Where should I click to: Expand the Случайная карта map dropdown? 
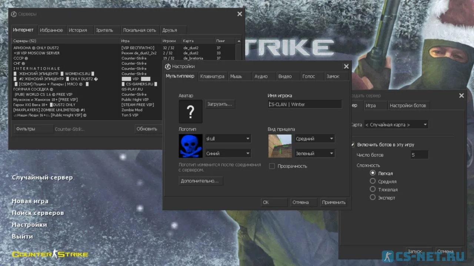coord(396,125)
